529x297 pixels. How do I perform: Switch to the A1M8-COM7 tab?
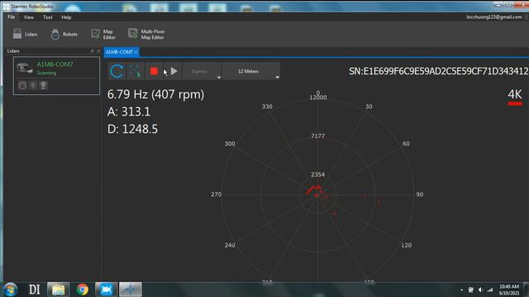click(x=119, y=52)
